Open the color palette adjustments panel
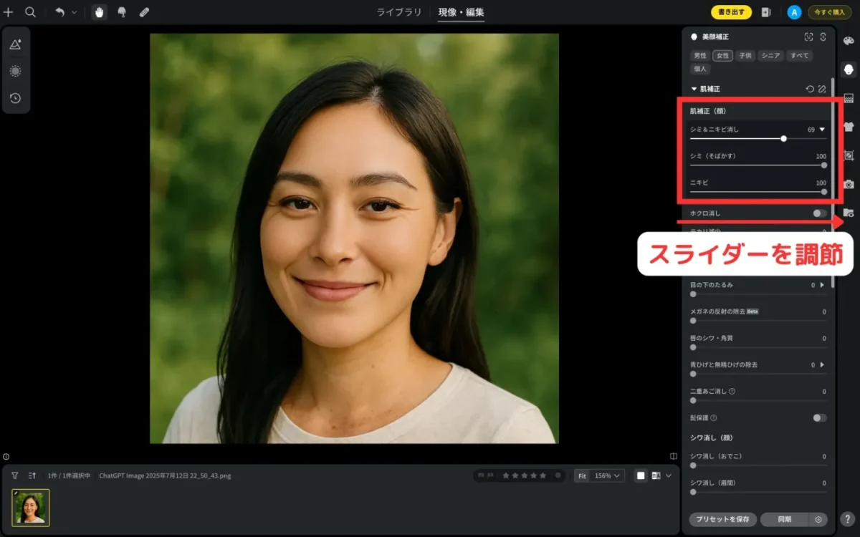Screen dimensions: 860x537 (849, 41)
